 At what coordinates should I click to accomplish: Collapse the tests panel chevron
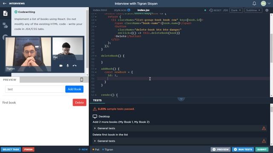(x=181, y=99)
